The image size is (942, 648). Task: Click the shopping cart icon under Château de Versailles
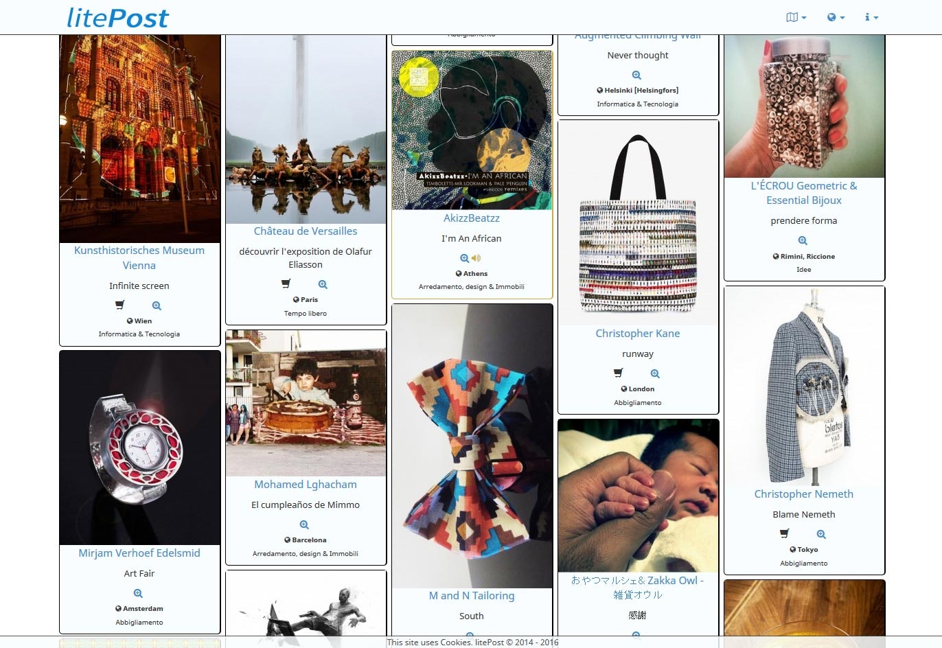(x=286, y=284)
